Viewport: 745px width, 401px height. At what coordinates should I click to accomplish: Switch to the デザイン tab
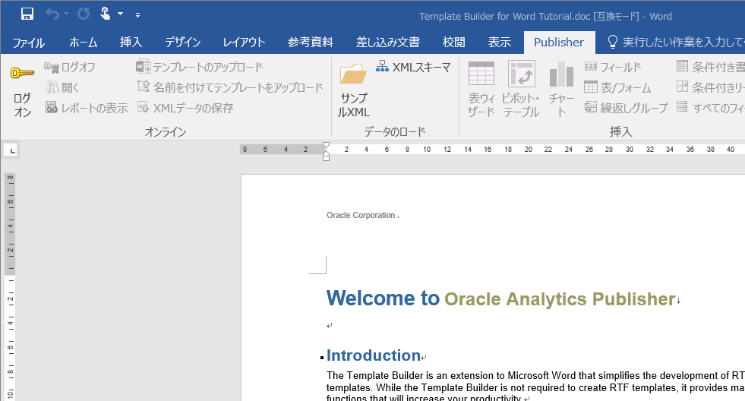[x=183, y=43]
